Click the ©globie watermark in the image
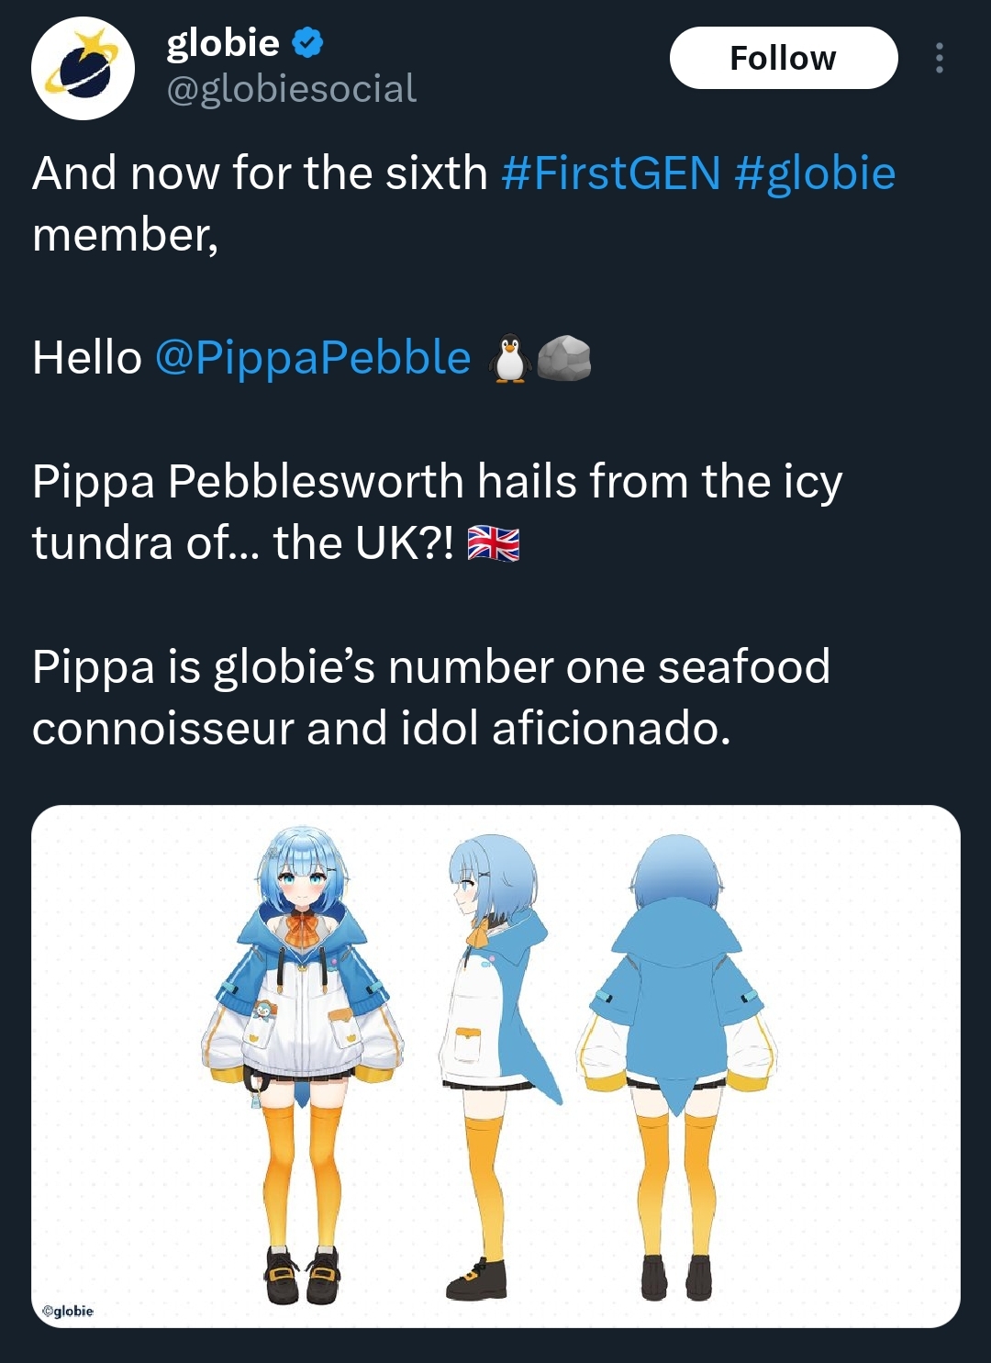The image size is (991, 1363). coord(69,1311)
